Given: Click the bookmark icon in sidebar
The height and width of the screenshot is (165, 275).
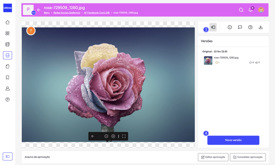Looking at the screenshot, I should point(7,77).
